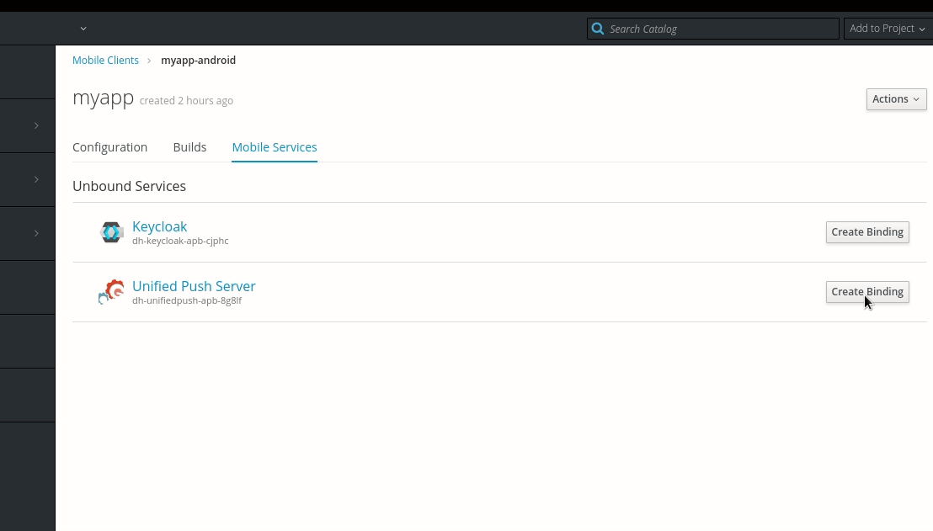Expand the project selector chevron in header
The width and height of the screenshot is (933, 531).
(83, 29)
